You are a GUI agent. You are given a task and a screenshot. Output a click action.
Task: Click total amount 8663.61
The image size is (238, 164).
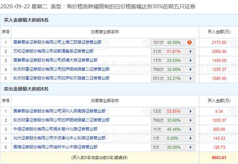pyautogui.click(x=219, y=158)
